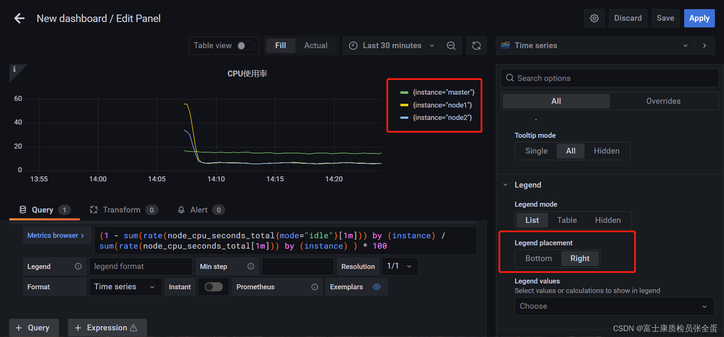Click the panel info 'i' corner icon
Image resolution: width=724 pixels, height=337 pixels.
click(15, 69)
